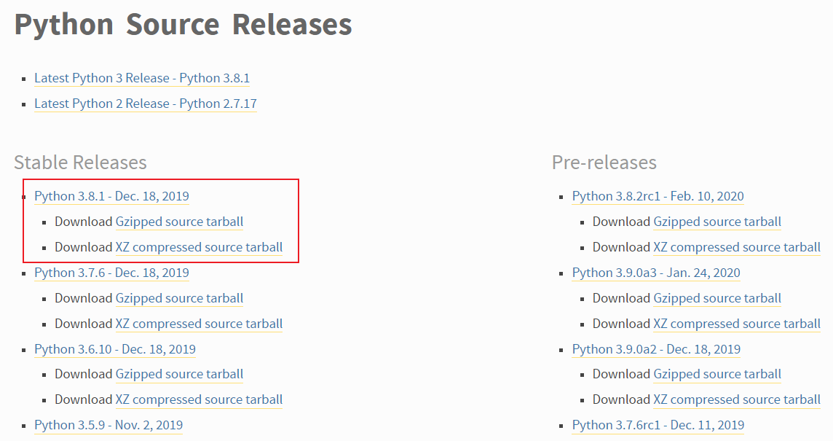Viewport: 833px width, 441px height.
Task: Open Python 3.9.0a3 - Jan. 24, 2020 pre-release
Action: [x=656, y=273]
